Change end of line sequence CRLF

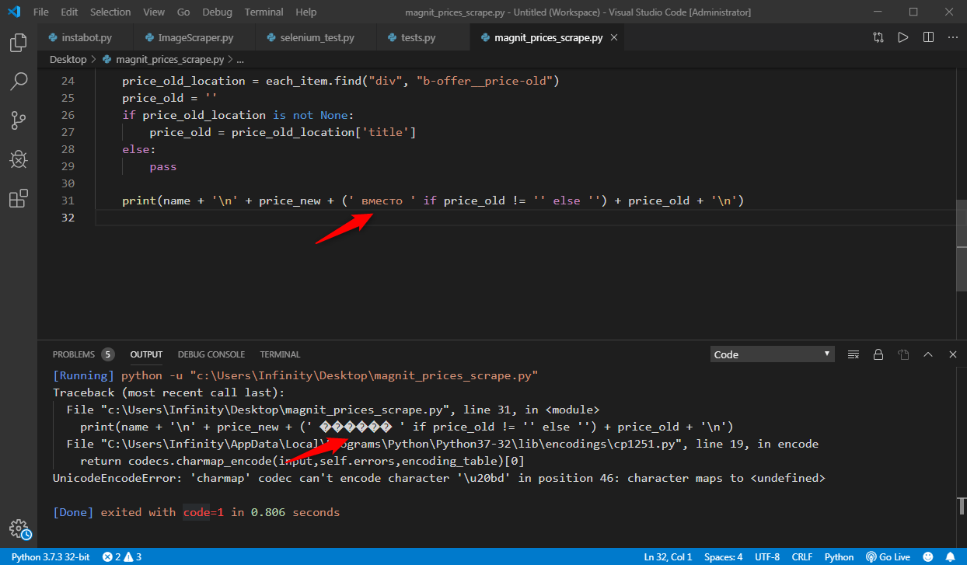click(802, 557)
